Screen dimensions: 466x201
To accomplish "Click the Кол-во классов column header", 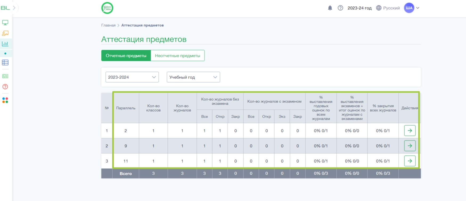I will 153,108.
